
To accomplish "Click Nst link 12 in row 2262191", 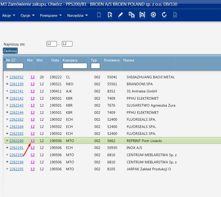I will 33,148.
